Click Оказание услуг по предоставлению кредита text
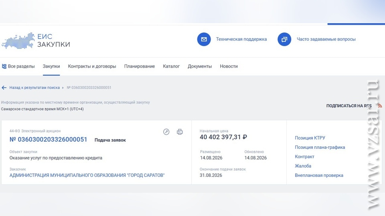 point(56,158)
